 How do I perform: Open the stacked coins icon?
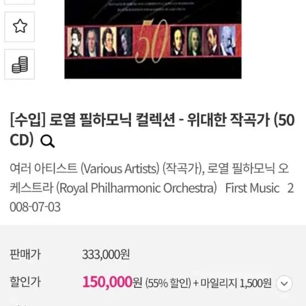pos(20,65)
